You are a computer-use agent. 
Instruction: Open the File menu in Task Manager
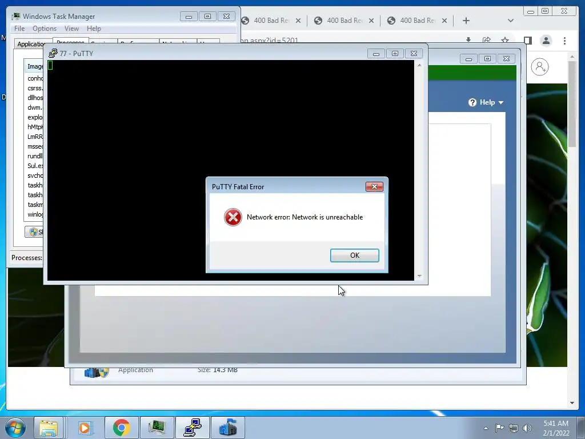(x=19, y=29)
